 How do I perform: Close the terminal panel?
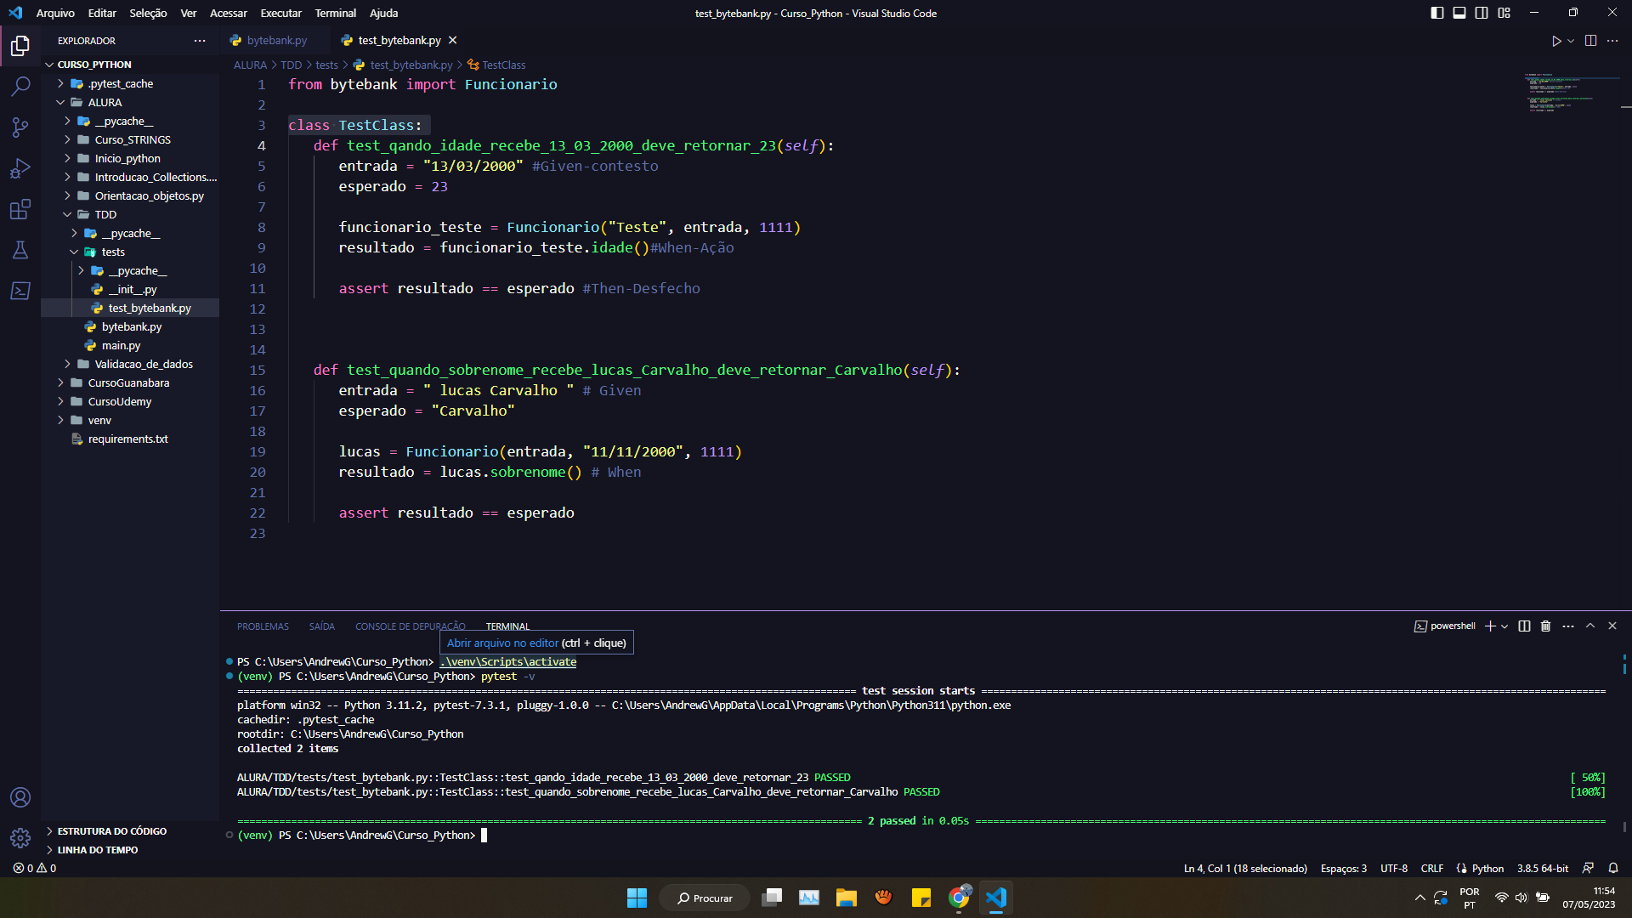pos(1612,626)
